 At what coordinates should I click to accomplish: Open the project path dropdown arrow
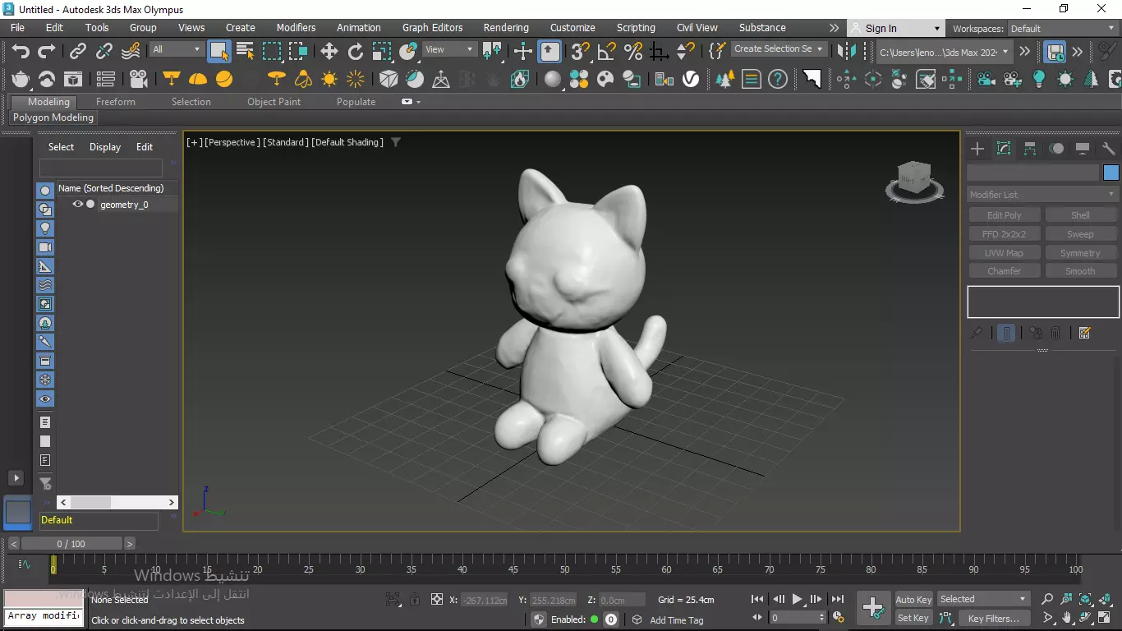tap(1006, 52)
